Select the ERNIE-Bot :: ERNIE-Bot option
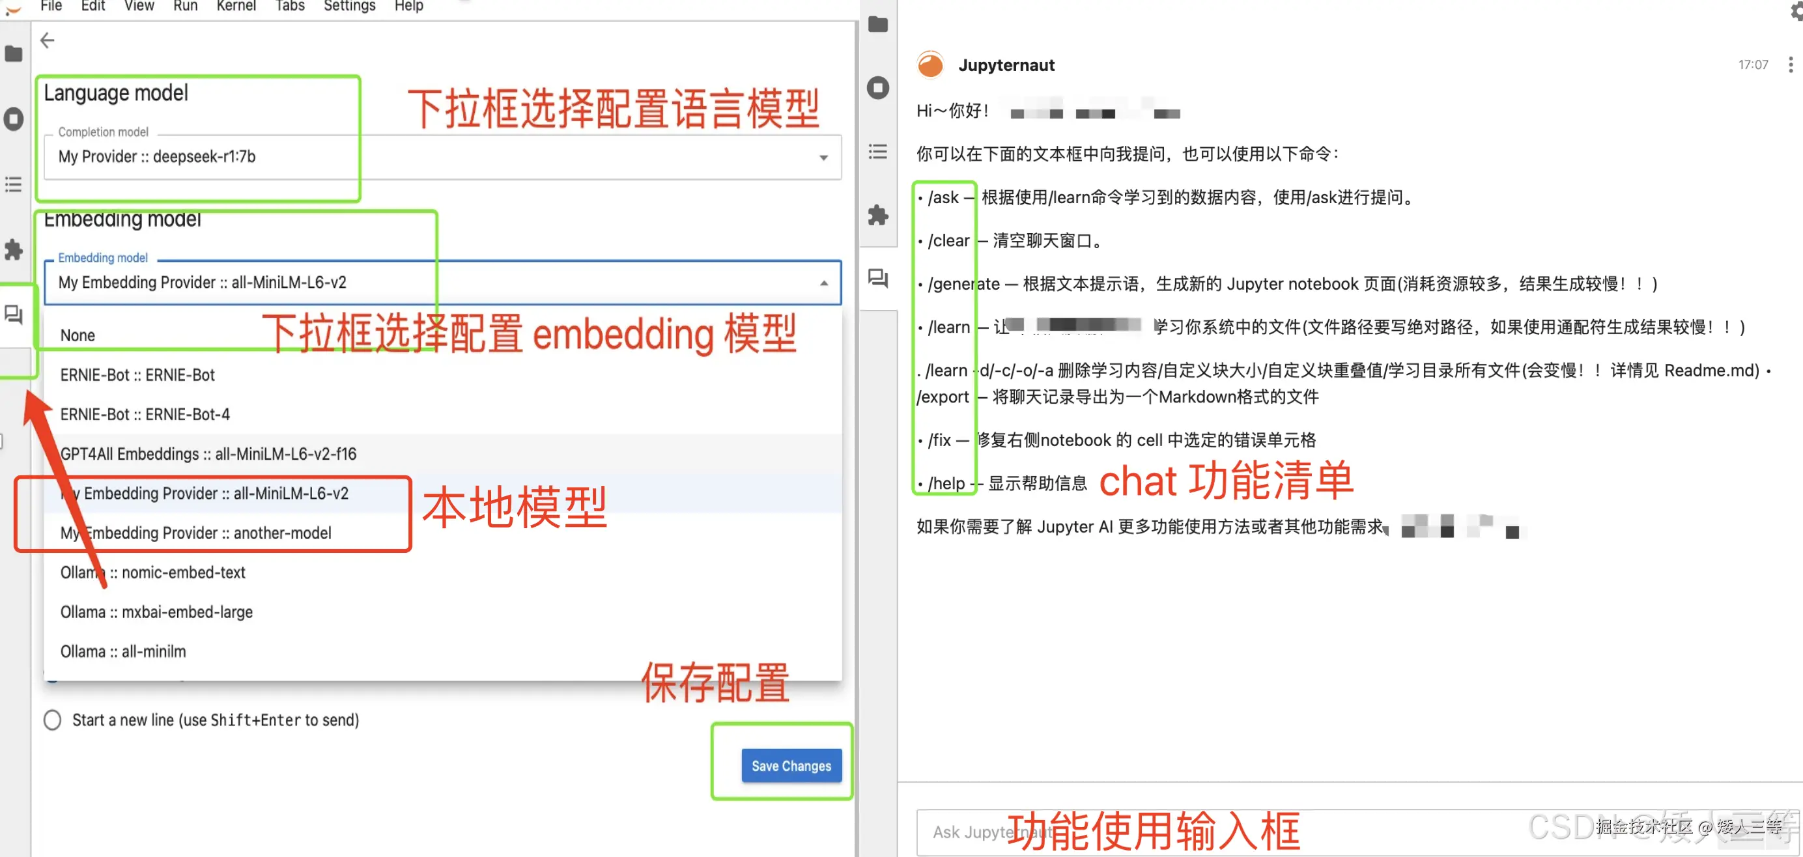Image resolution: width=1803 pixels, height=857 pixels. coord(137,374)
